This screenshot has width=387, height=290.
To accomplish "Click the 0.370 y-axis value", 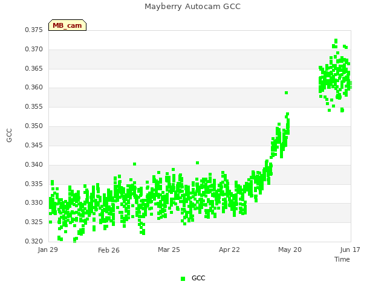I will [34, 50].
